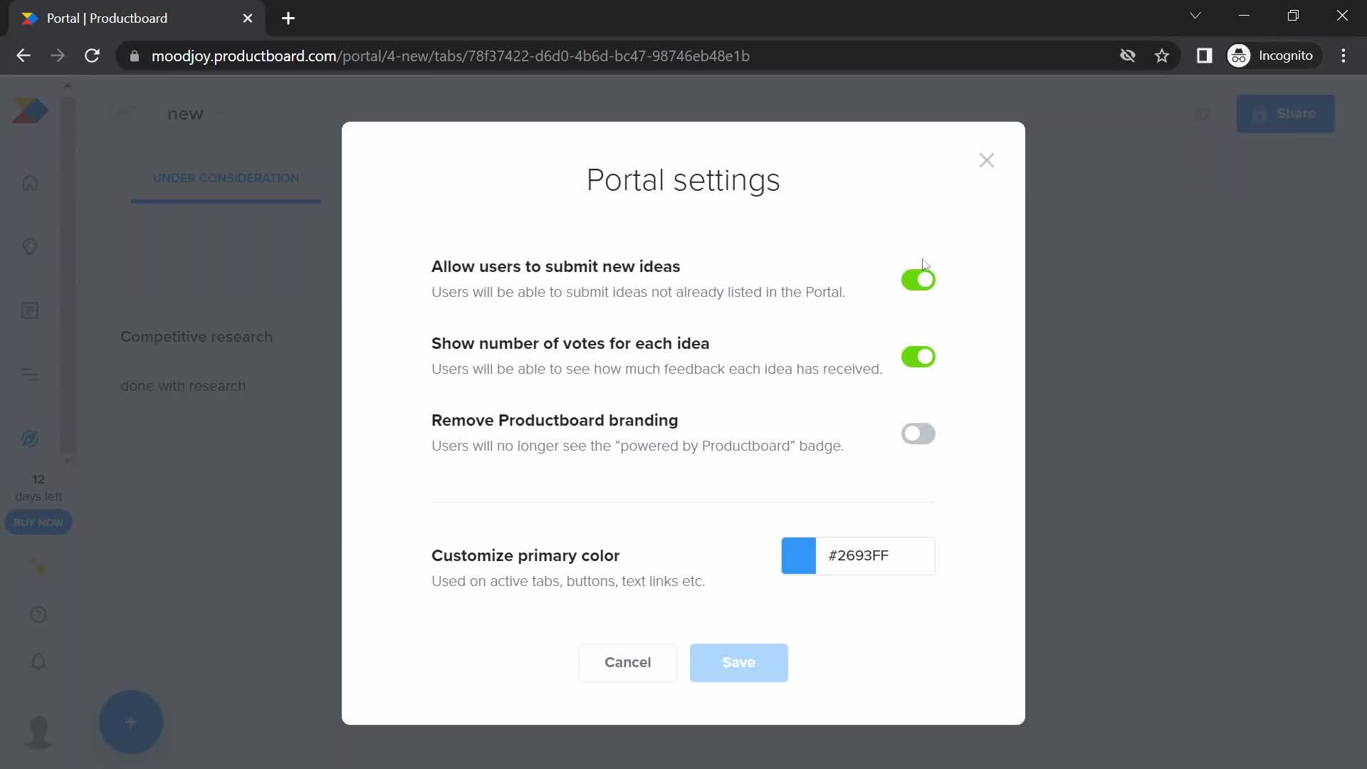
Task: Close the Portal settings dialog
Action: (986, 160)
